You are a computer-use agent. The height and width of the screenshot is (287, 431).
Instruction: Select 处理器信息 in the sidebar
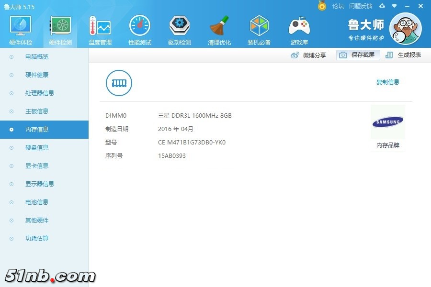tap(39, 93)
